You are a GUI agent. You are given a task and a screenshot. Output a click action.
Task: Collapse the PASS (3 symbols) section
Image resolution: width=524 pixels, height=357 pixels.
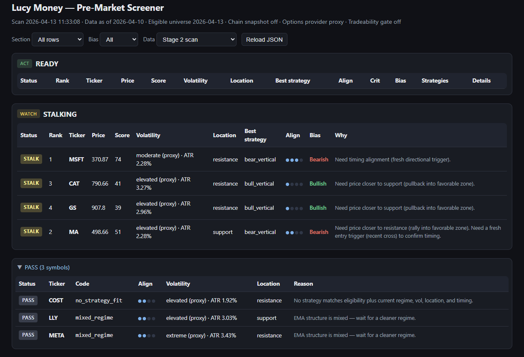coord(43,267)
